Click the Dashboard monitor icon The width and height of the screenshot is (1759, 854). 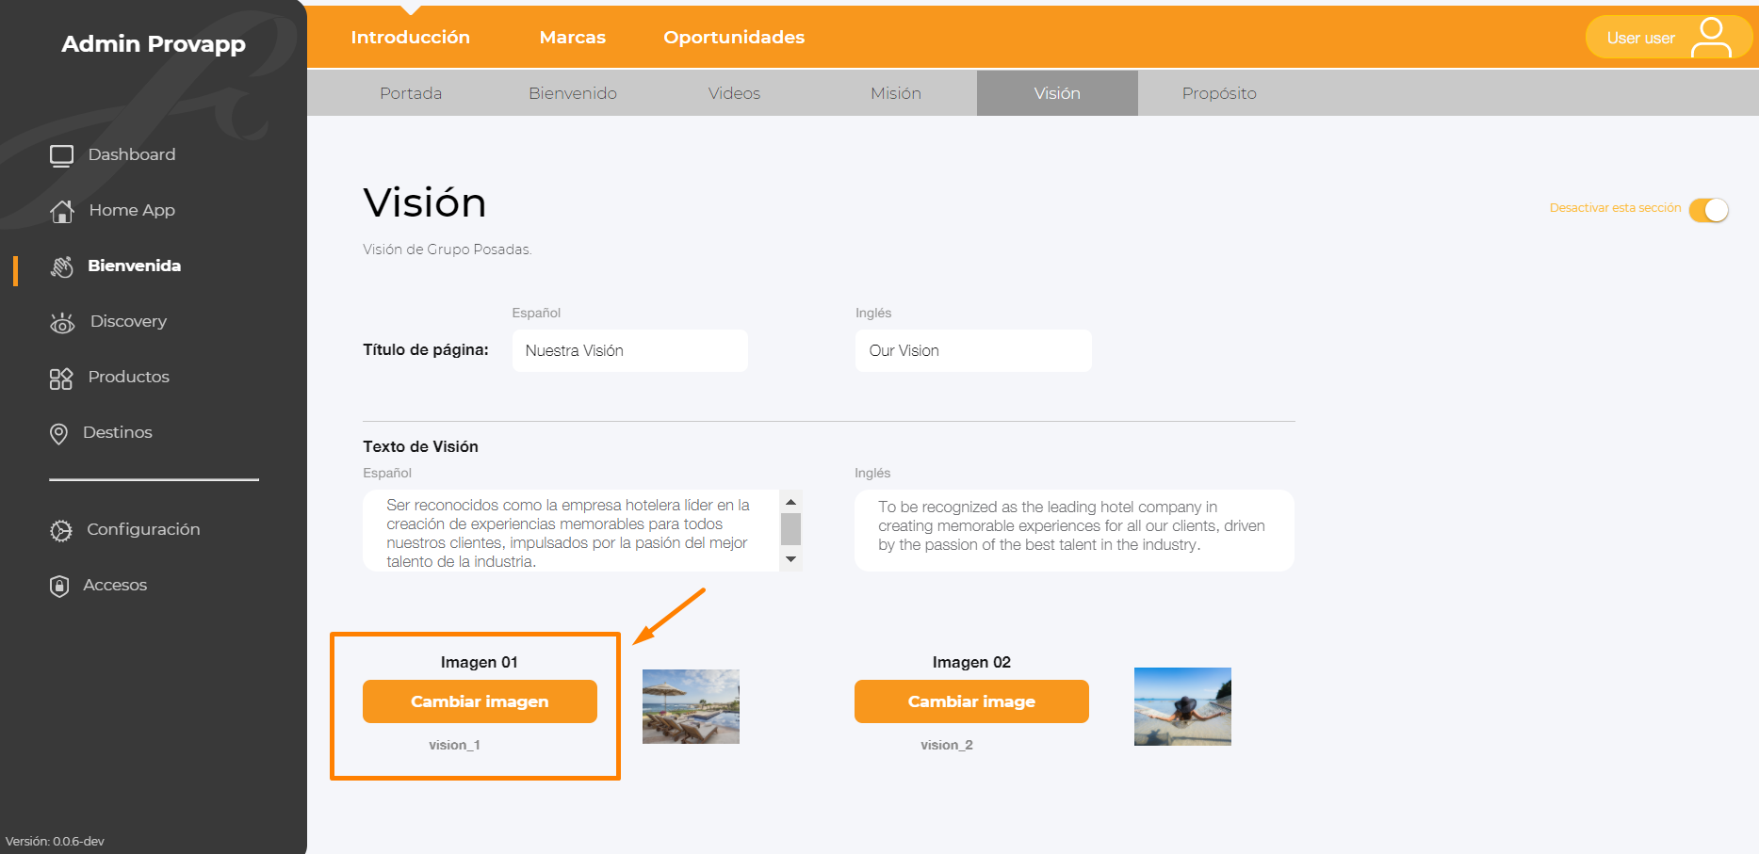click(x=61, y=155)
